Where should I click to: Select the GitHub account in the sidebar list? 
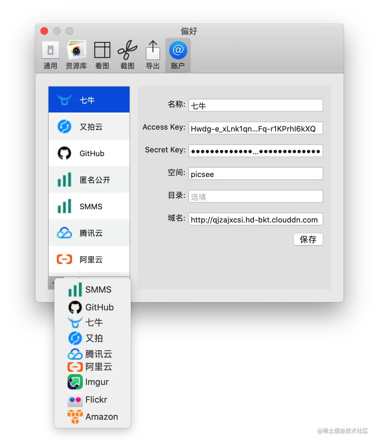[89, 153]
